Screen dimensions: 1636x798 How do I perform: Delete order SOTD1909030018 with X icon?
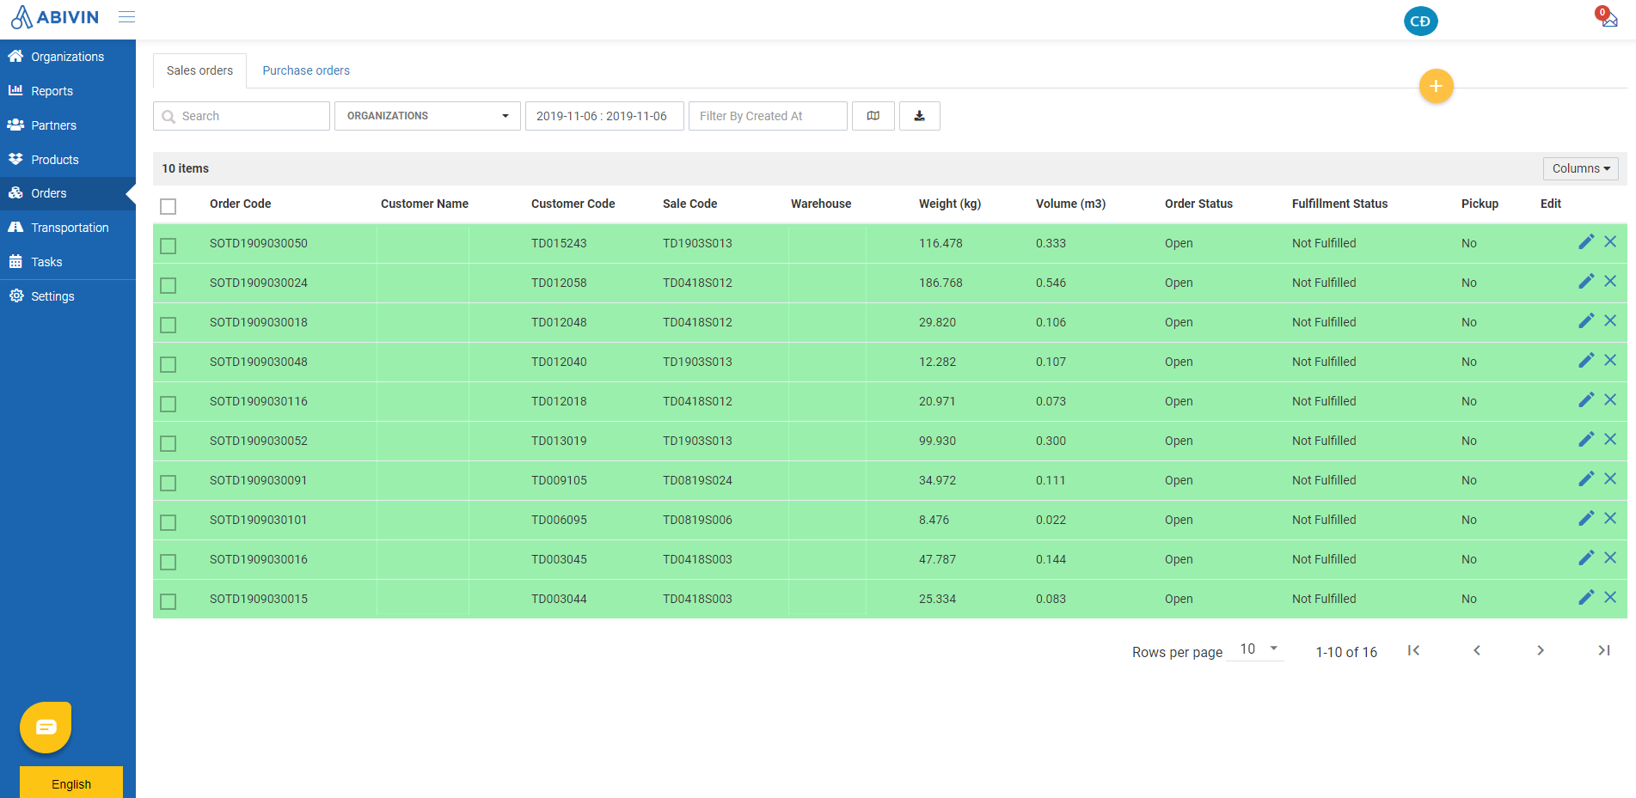click(x=1610, y=321)
